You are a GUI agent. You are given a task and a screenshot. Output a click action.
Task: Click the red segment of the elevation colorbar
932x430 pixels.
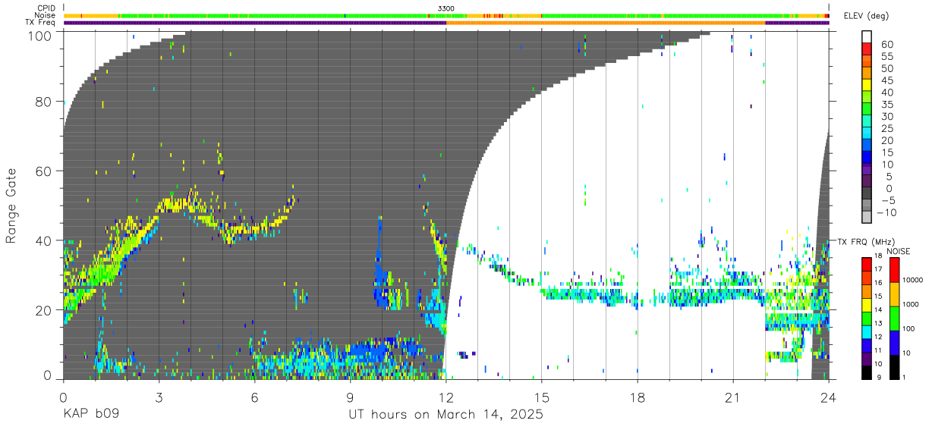pos(867,49)
